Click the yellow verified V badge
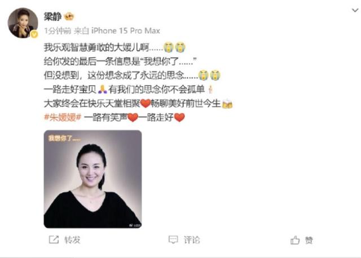Screen dimensions: 361x258 tap(34, 34)
